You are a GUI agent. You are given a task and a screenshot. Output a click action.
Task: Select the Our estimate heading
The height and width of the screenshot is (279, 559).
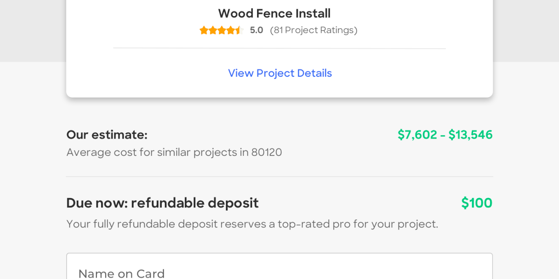point(107,135)
